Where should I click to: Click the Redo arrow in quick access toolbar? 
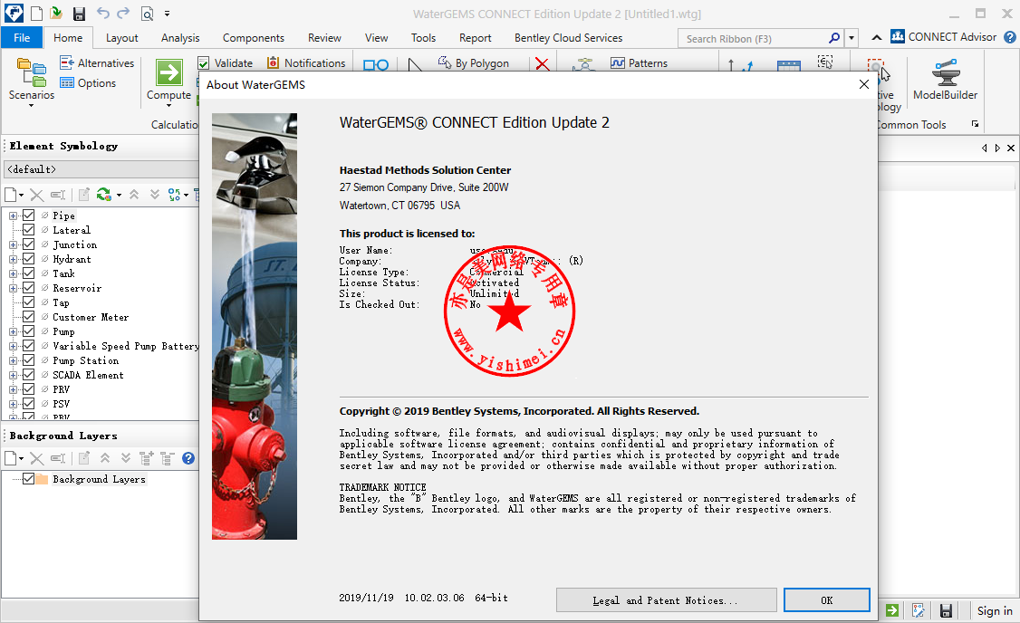[122, 13]
